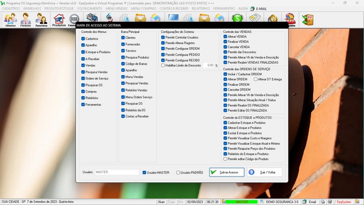Uncheck Permitir Controlar Usuários
364x205 pixels.
pos(163,37)
